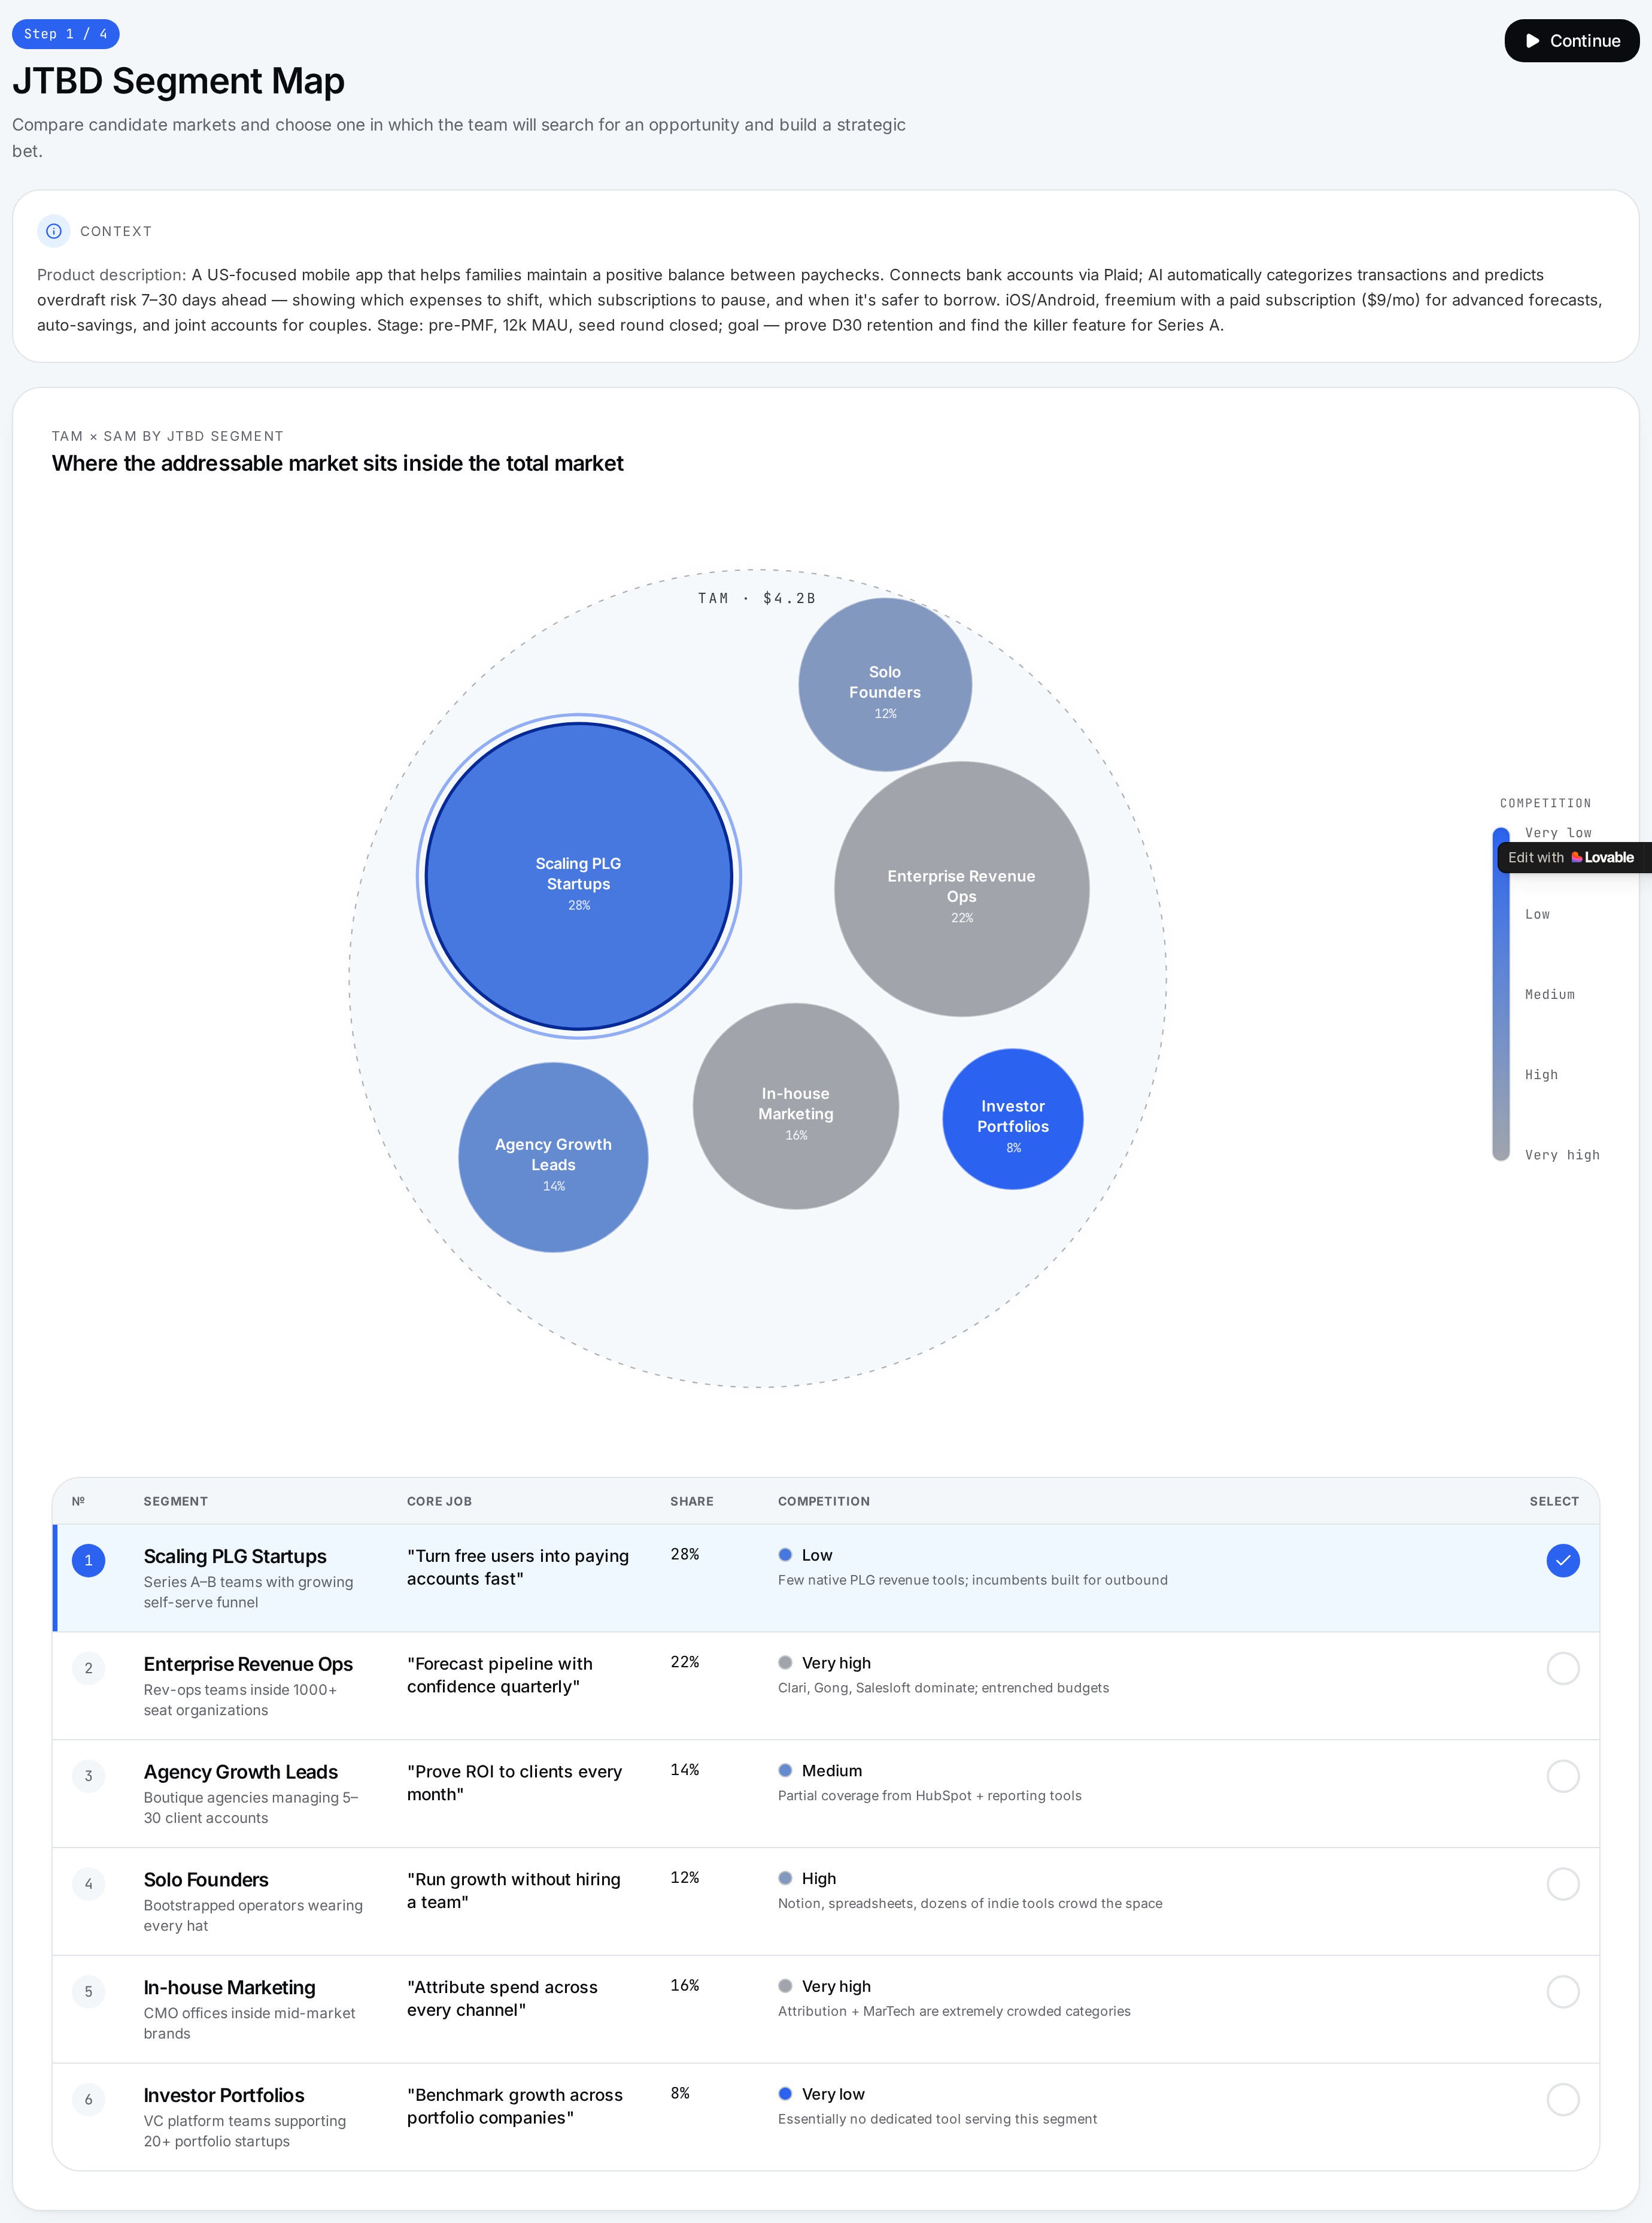
Task: Click the CORE JOB column header
Action: coord(439,1502)
